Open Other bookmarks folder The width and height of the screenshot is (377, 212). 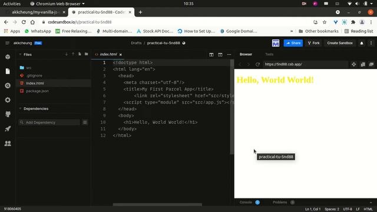[319, 31]
